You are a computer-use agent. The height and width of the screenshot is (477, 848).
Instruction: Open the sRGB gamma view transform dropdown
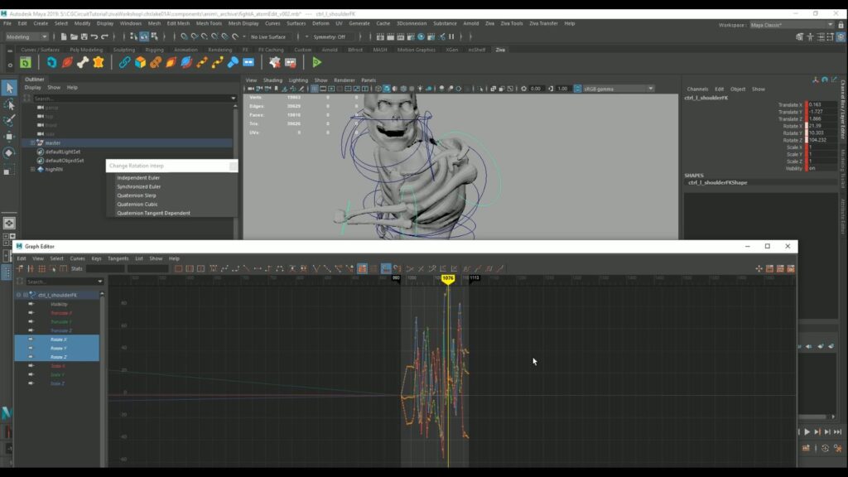(619, 89)
